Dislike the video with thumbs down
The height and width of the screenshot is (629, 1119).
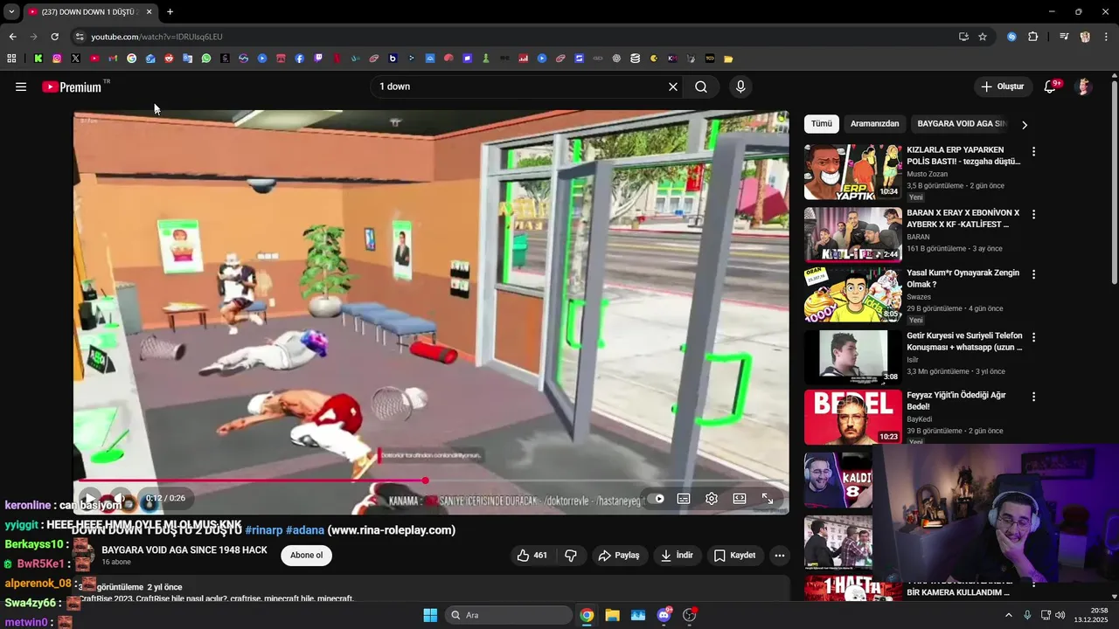click(571, 555)
